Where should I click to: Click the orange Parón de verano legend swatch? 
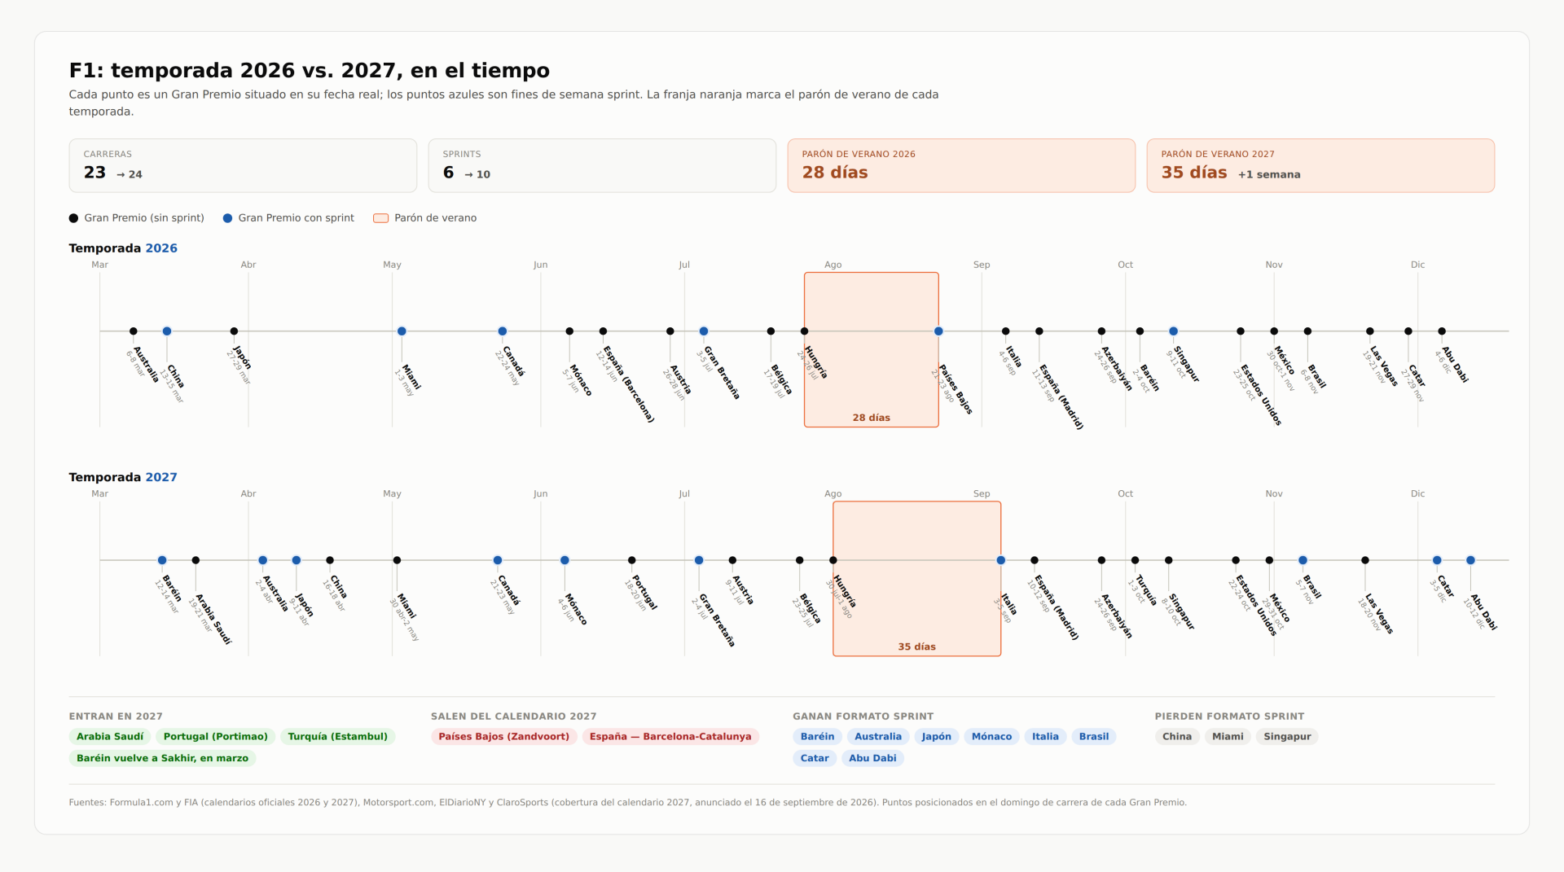[380, 218]
